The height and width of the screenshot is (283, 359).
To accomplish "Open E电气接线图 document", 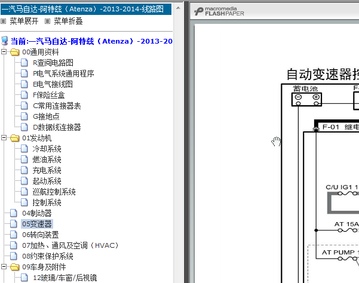I will click(x=53, y=84).
